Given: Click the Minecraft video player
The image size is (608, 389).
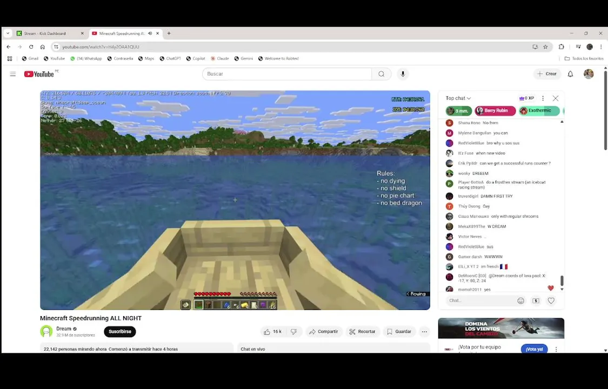Looking at the screenshot, I should (x=235, y=200).
